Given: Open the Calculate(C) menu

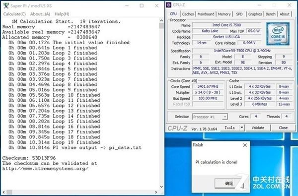Looking at the screenshot, I should point(14,14).
